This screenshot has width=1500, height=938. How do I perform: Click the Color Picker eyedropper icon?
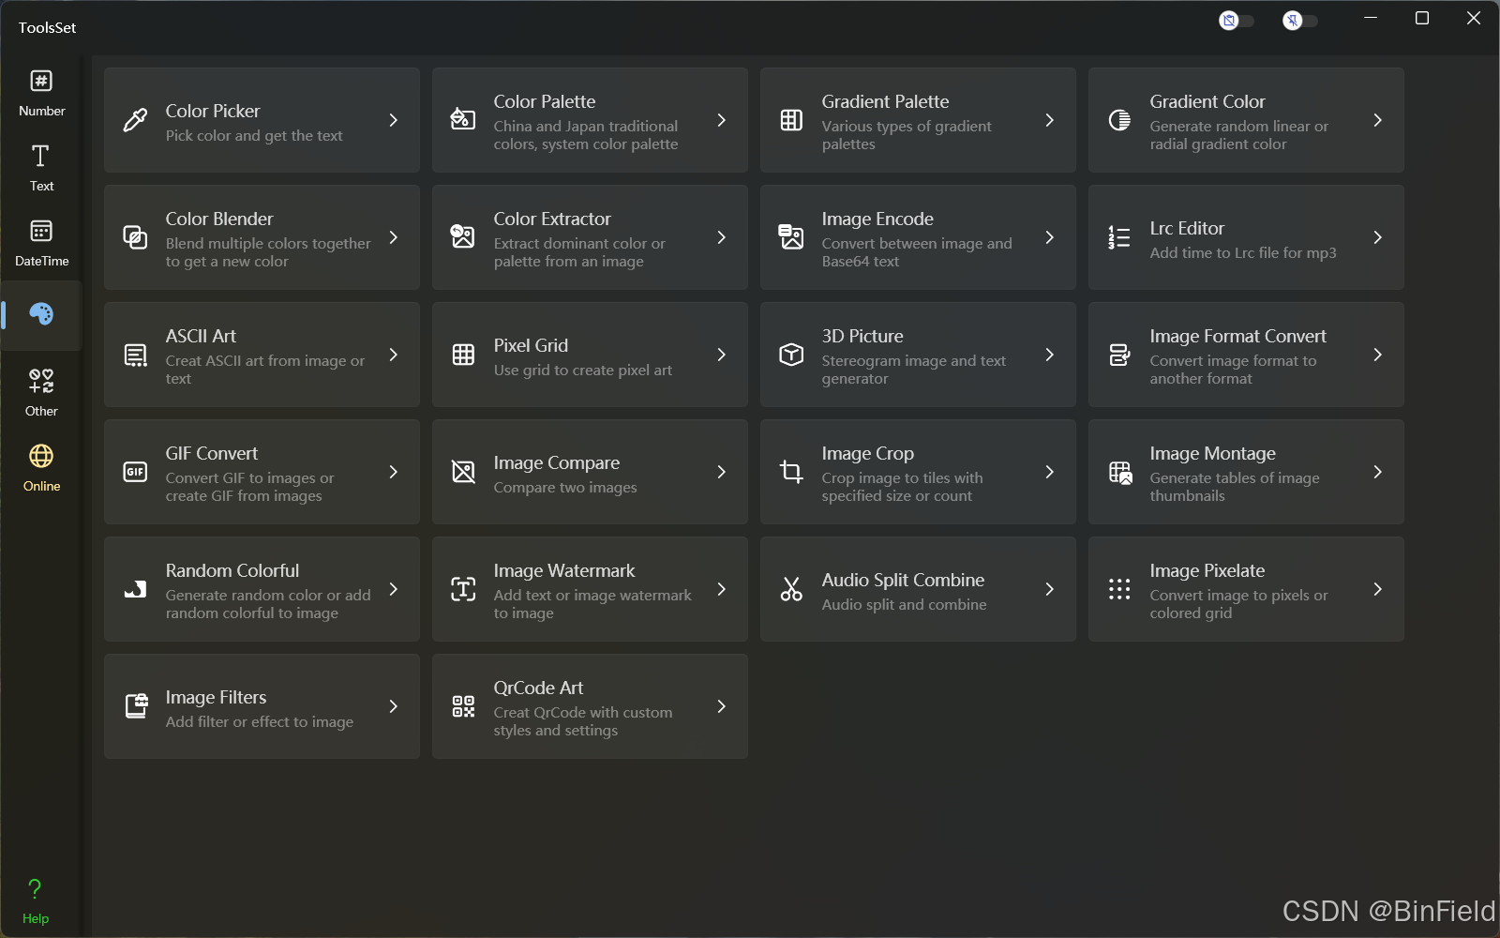(135, 120)
